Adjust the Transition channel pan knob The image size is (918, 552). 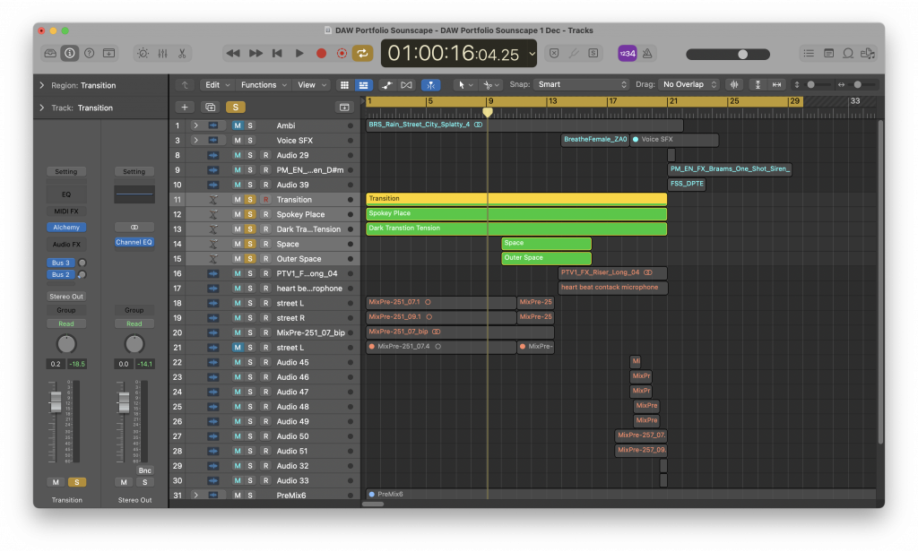(x=66, y=344)
